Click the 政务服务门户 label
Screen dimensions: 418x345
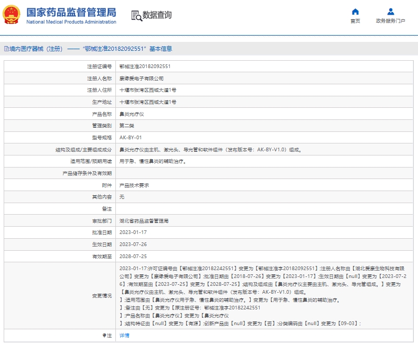pos(391,21)
